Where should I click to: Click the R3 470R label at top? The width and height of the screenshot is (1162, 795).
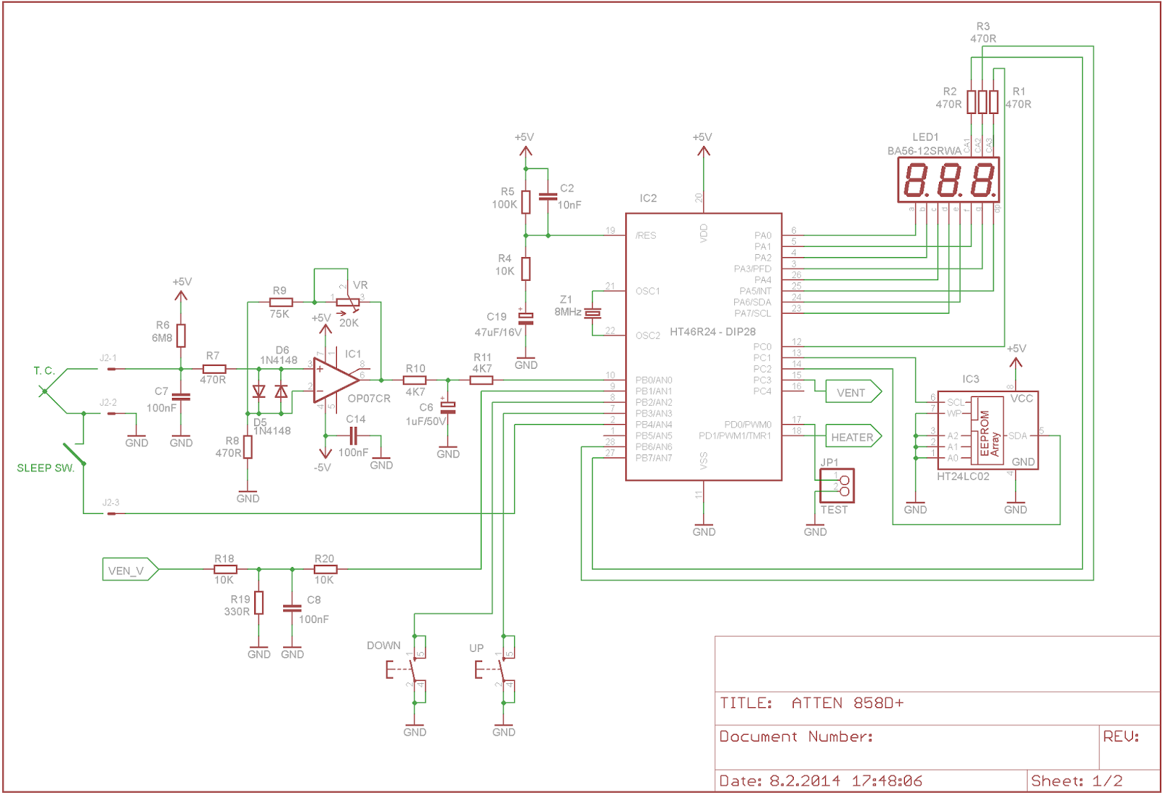click(983, 33)
